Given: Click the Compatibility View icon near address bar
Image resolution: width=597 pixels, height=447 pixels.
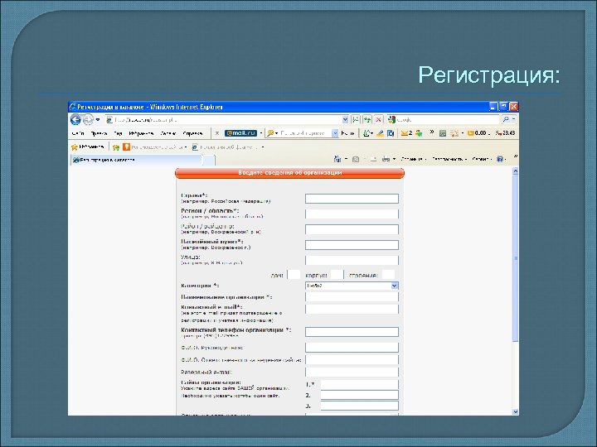Looking at the screenshot, I should click(x=356, y=120).
